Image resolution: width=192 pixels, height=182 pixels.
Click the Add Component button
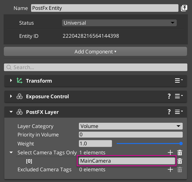(95, 52)
